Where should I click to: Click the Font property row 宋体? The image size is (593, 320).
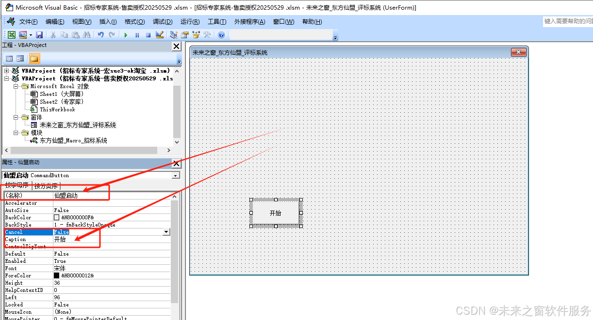click(x=87, y=268)
